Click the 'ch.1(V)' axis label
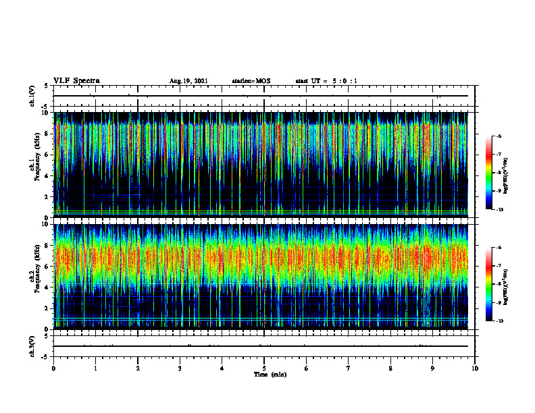Image resolution: width=535 pixels, height=413 pixels. tap(32, 96)
